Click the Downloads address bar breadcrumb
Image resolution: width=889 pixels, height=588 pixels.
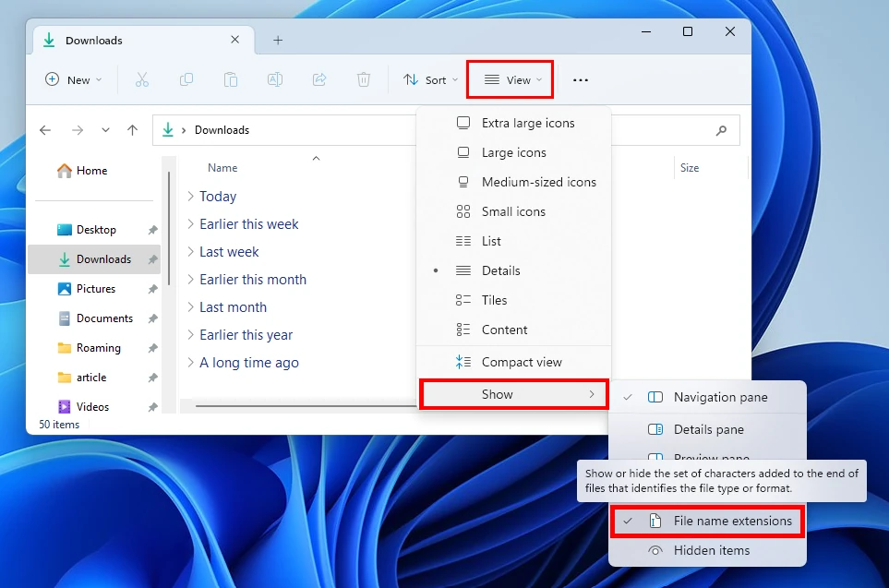[223, 129]
